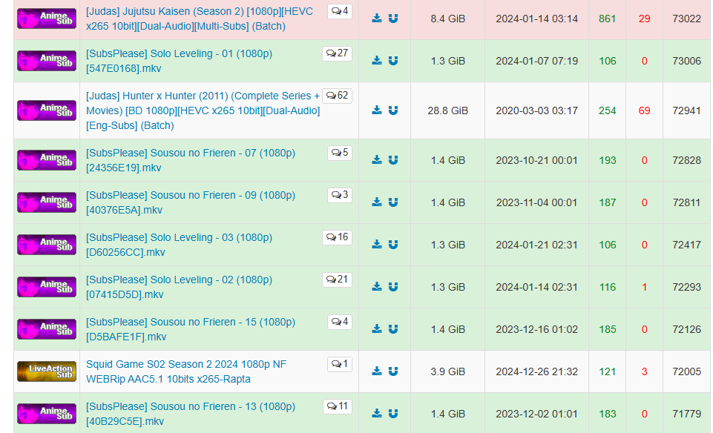This screenshot has width=713, height=433.
Task: View the 16 comments on Solo Leveling - 03
Action: pyautogui.click(x=337, y=237)
